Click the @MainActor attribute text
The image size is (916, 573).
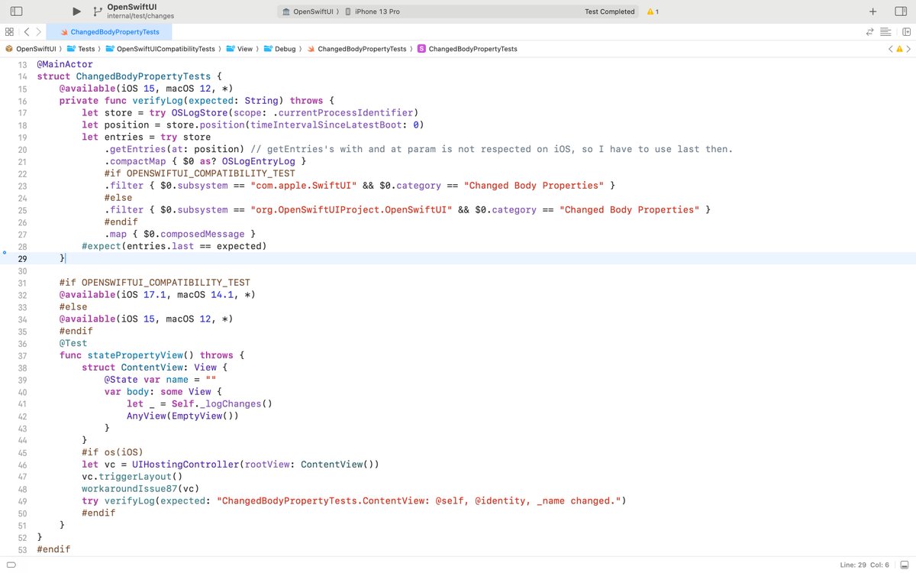click(64, 64)
